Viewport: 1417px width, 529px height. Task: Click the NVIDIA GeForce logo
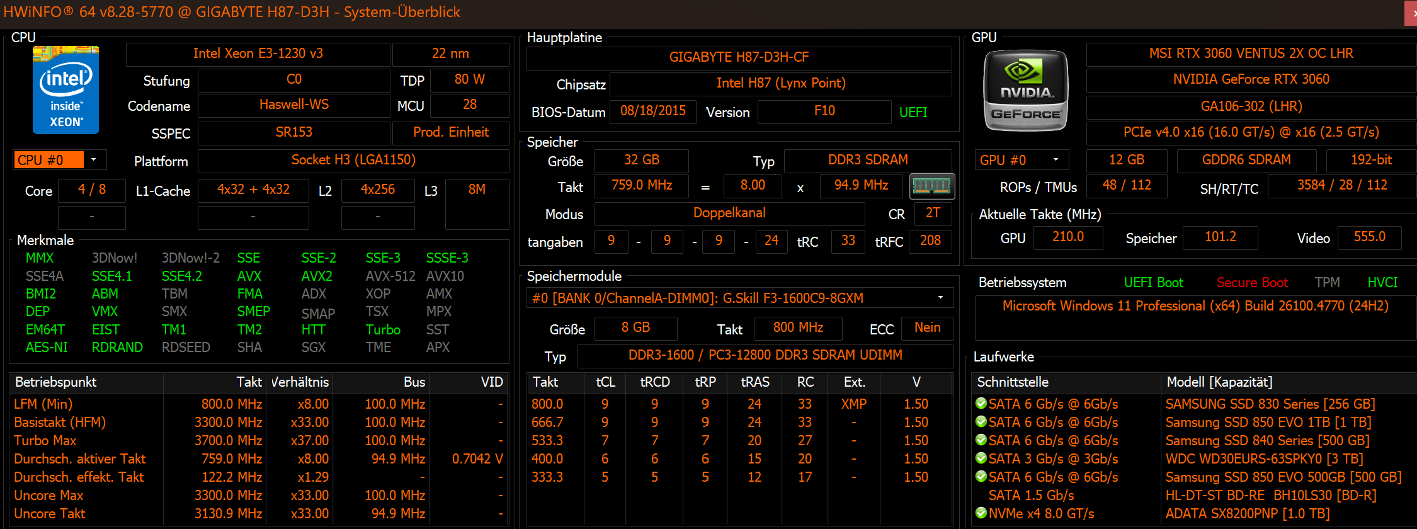(1025, 90)
